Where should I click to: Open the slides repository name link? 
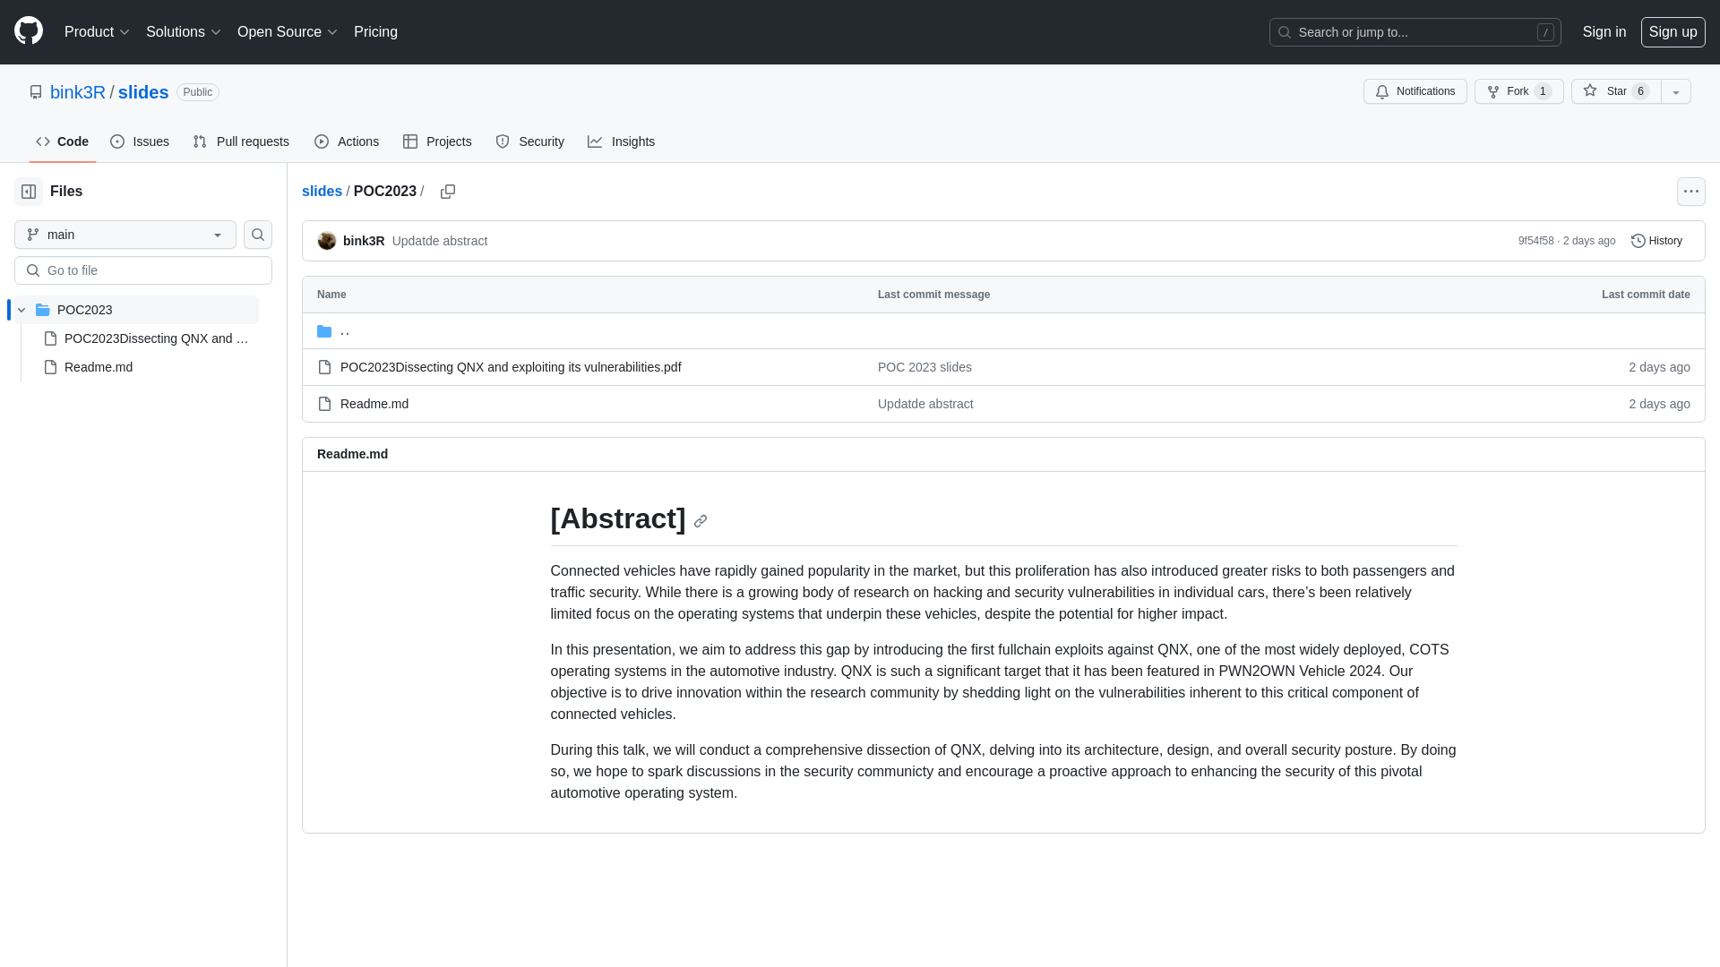[x=143, y=92]
